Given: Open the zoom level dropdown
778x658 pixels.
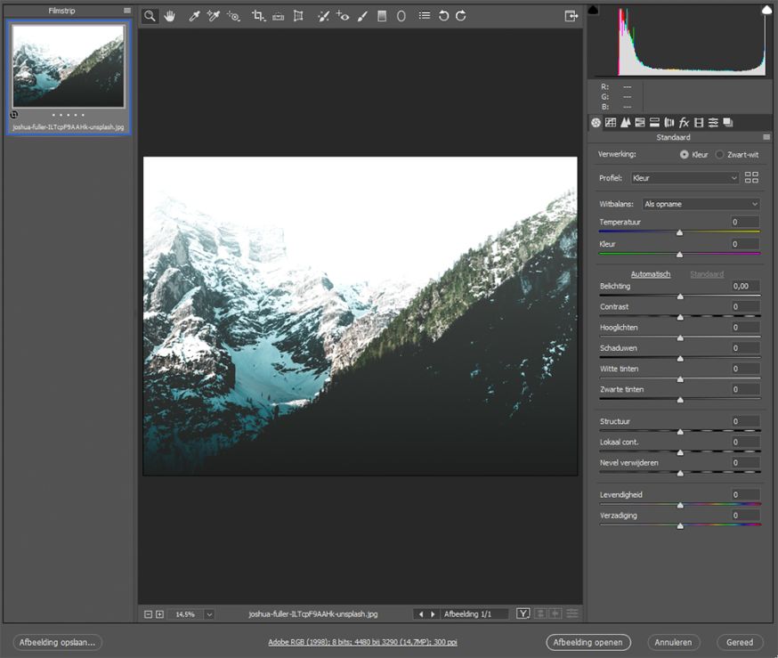Looking at the screenshot, I should pyautogui.click(x=209, y=614).
